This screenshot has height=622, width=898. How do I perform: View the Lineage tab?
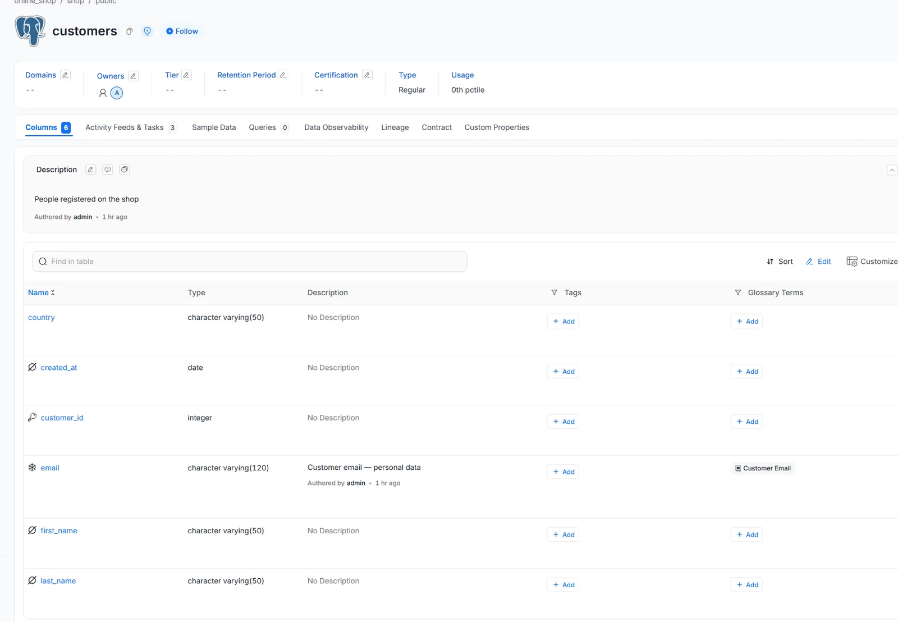[395, 127]
